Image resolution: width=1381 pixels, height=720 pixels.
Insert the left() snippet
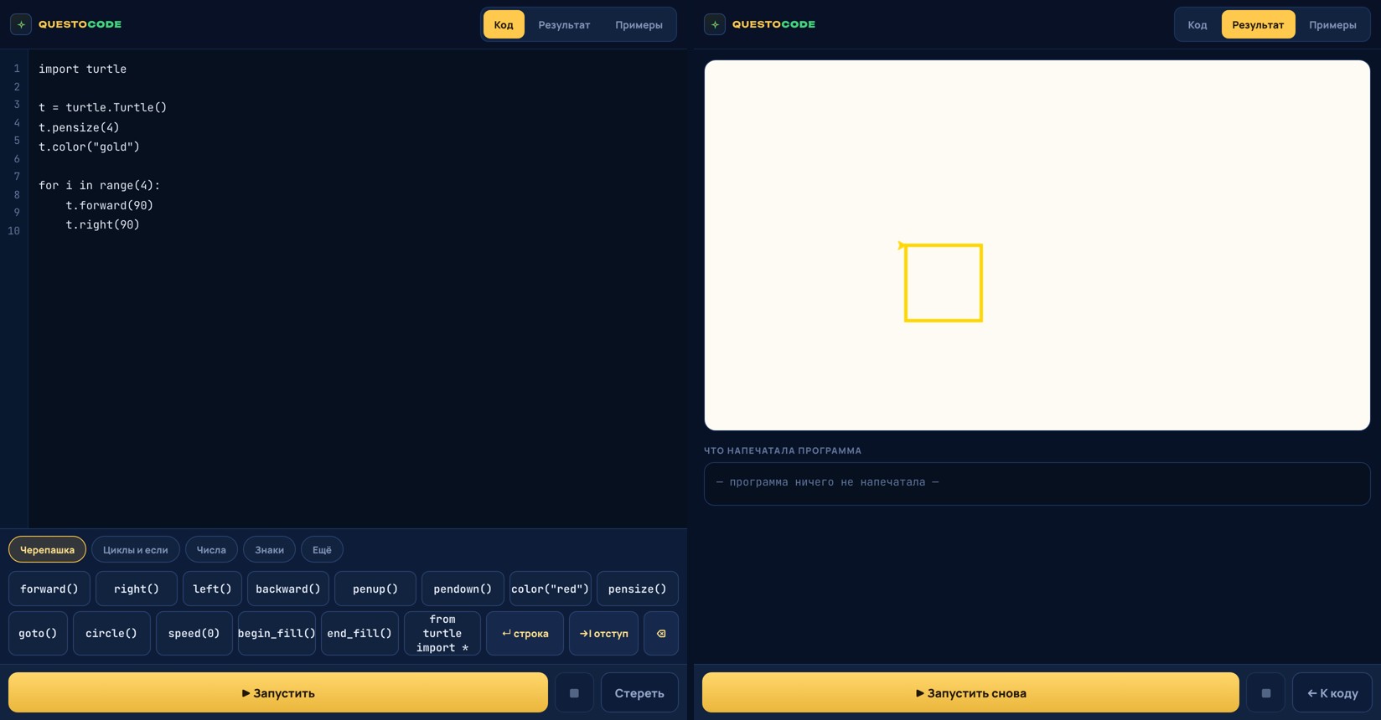point(212,589)
